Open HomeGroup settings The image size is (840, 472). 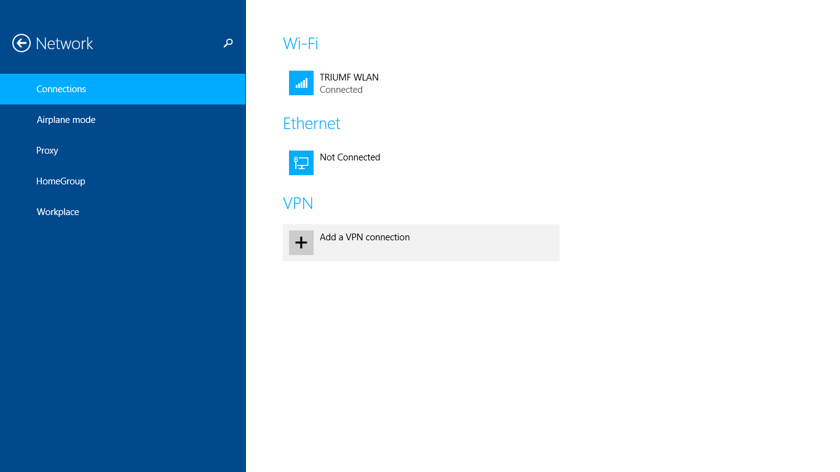point(60,181)
